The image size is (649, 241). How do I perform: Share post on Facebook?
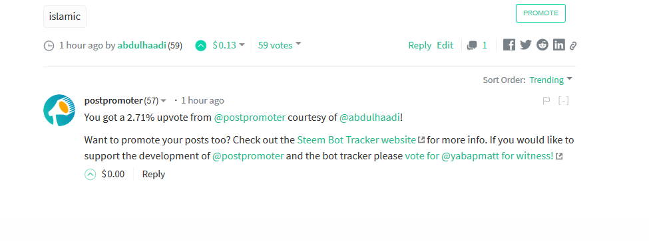(509, 45)
